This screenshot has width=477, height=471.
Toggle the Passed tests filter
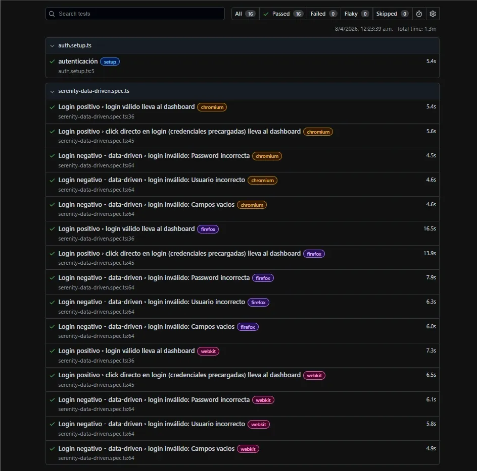pyautogui.click(x=282, y=14)
